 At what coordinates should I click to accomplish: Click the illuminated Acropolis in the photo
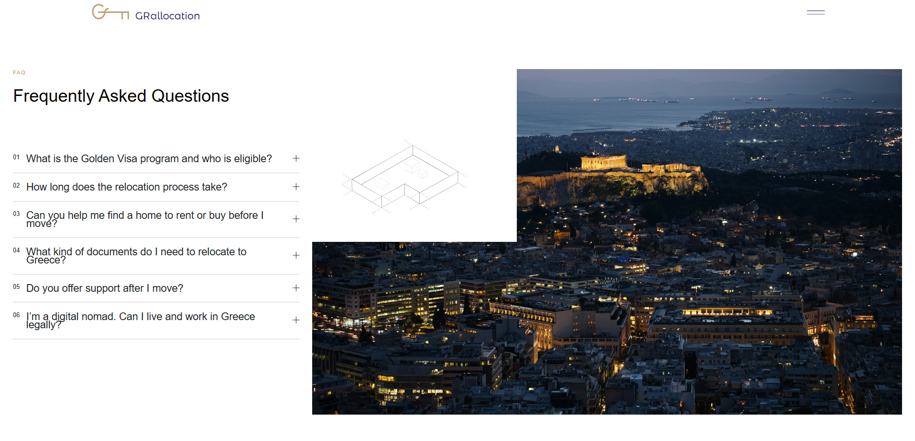(x=604, y=163)
